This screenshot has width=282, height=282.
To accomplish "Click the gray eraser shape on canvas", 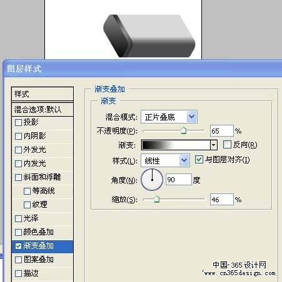I will click(149, 36).
